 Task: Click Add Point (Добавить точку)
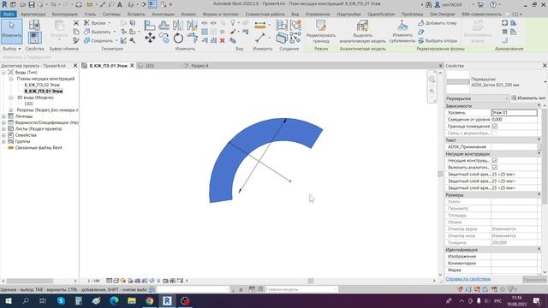pyautogui.click(x=438, y=23)
